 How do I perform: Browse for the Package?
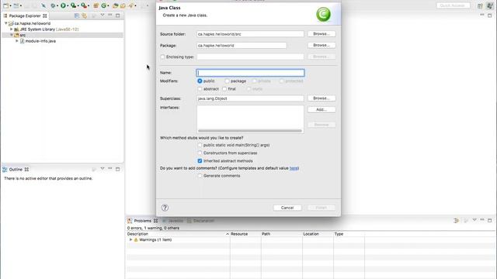coord(321,45)
